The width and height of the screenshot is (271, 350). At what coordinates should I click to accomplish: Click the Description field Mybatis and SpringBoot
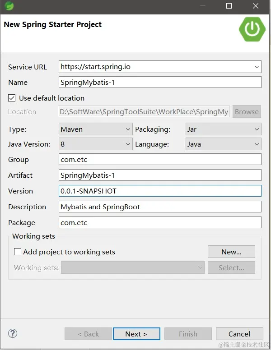point(160,207)
